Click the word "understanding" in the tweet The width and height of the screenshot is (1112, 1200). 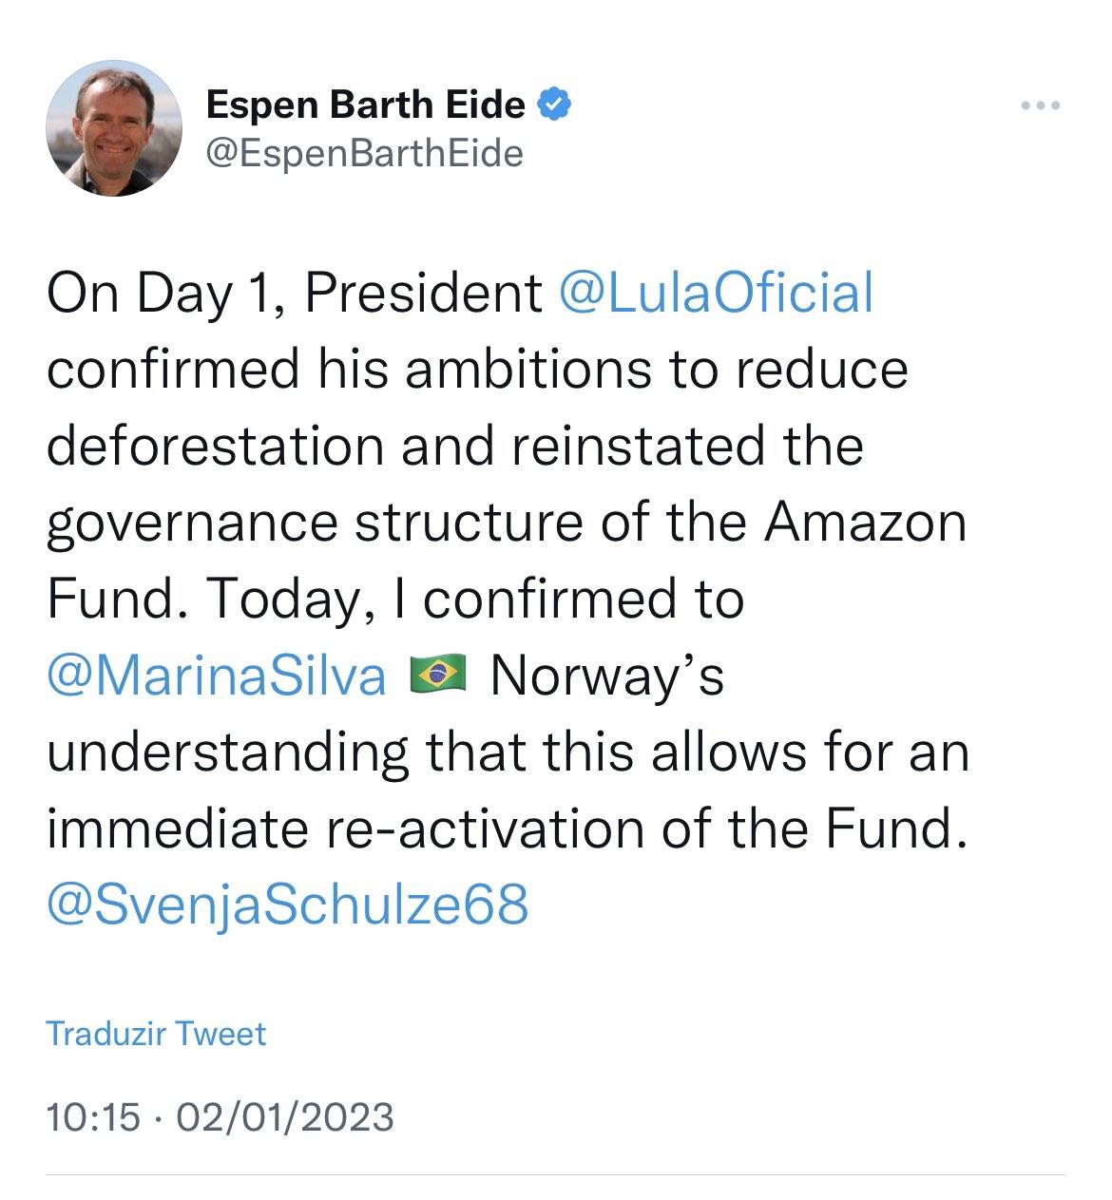(x=227, y=752)
